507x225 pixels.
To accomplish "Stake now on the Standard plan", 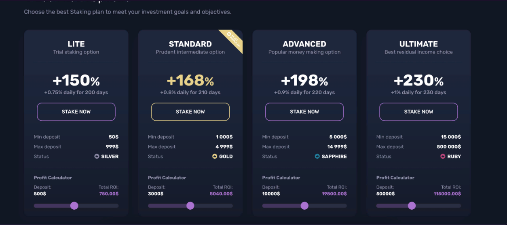I will coord(190,112).
